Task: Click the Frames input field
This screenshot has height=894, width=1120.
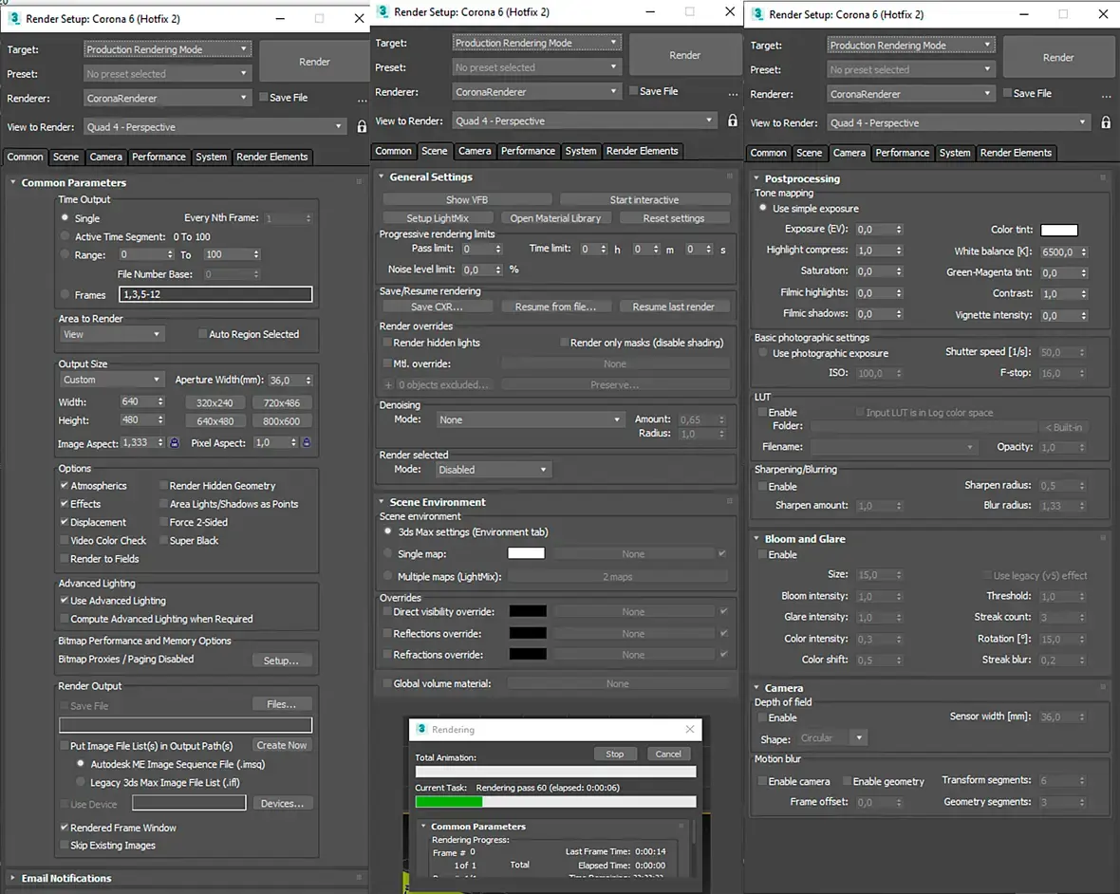Action: tap(216, 294)
